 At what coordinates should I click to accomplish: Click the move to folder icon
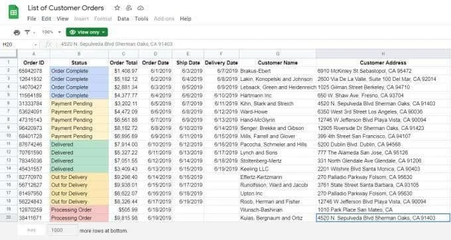tap(129, 8)
